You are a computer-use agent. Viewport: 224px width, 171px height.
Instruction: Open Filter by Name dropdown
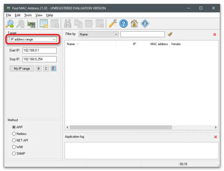99,34
